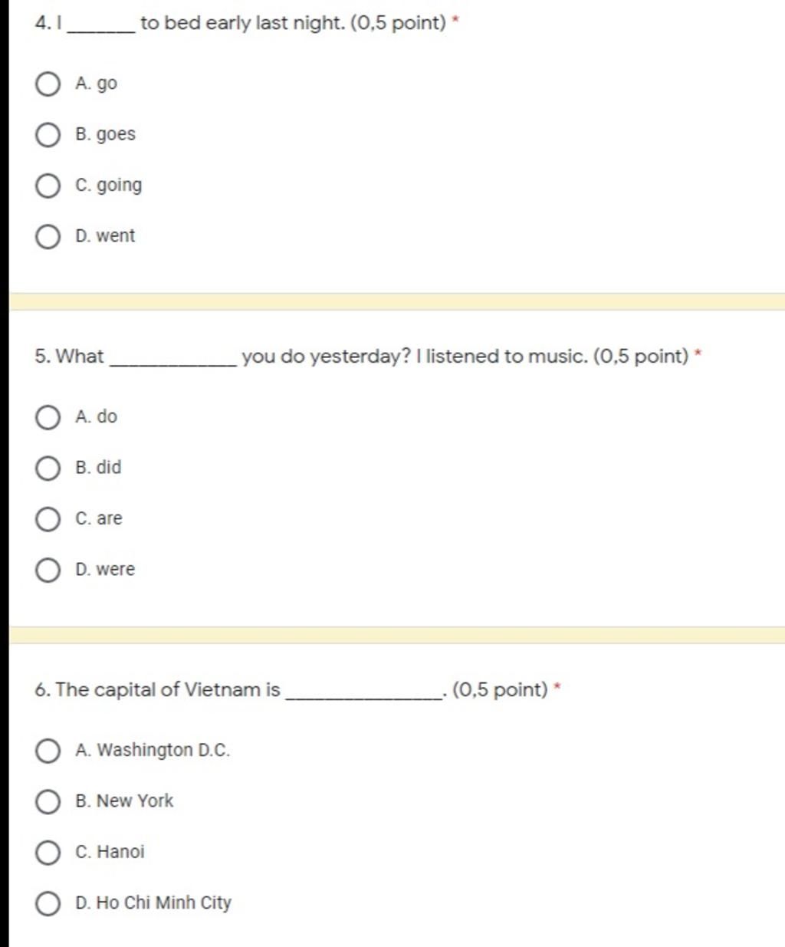
Task: Click question 6 'The capital of Vietnam' text
Action: (291, 690)
